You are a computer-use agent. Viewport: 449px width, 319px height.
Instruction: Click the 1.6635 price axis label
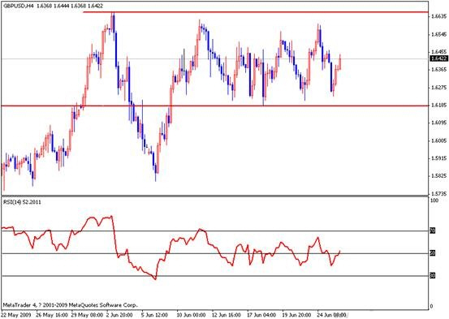click(x=438, y=16)
